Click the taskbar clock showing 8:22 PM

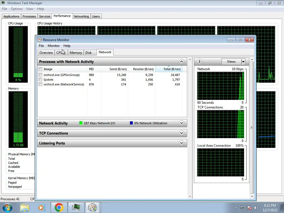270,208
